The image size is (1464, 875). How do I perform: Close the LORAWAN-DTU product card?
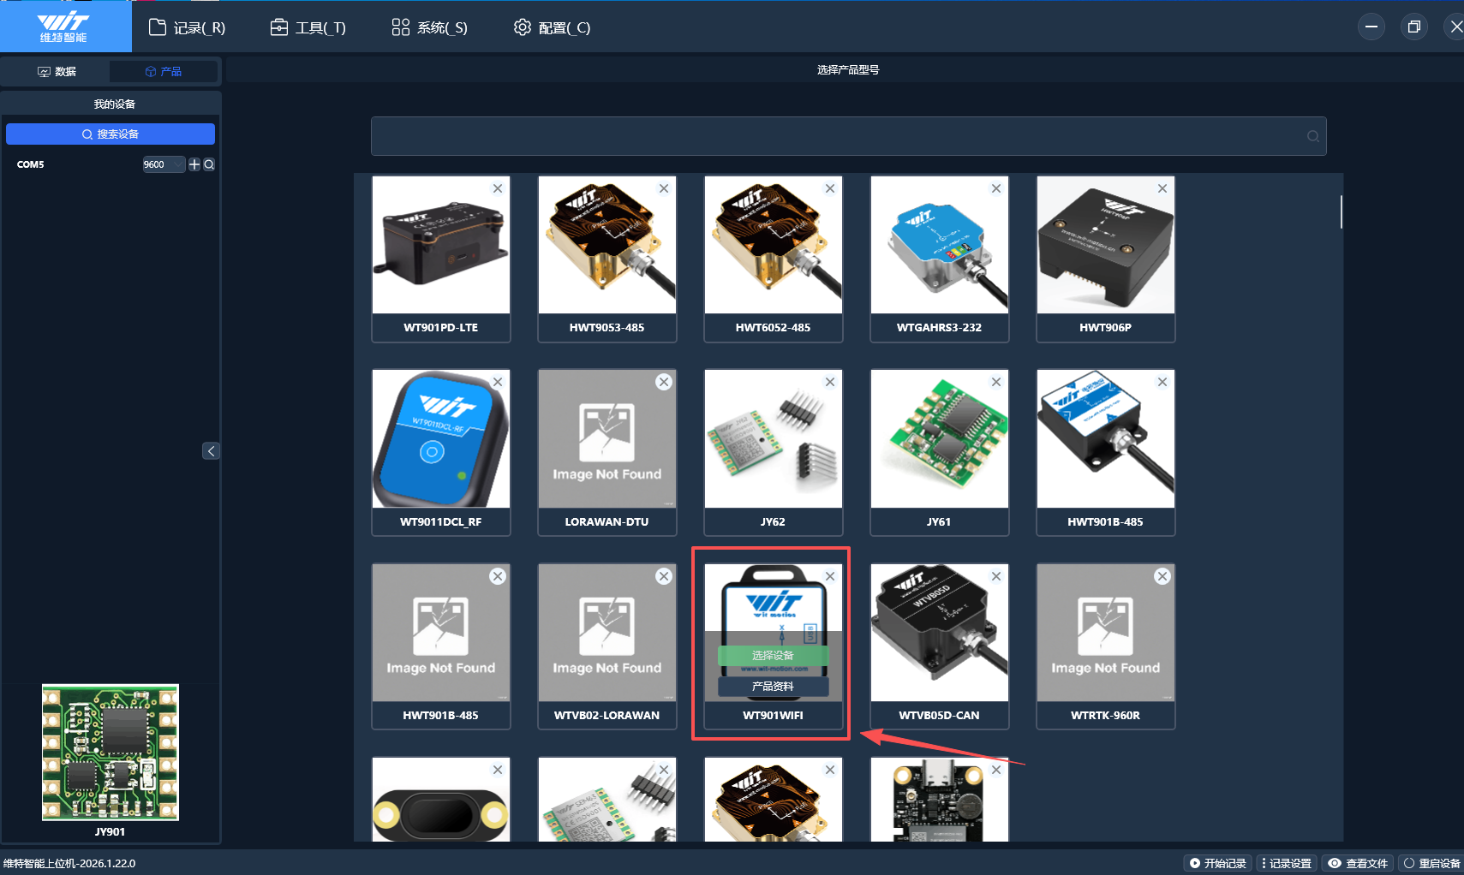[x=664, y=382]
